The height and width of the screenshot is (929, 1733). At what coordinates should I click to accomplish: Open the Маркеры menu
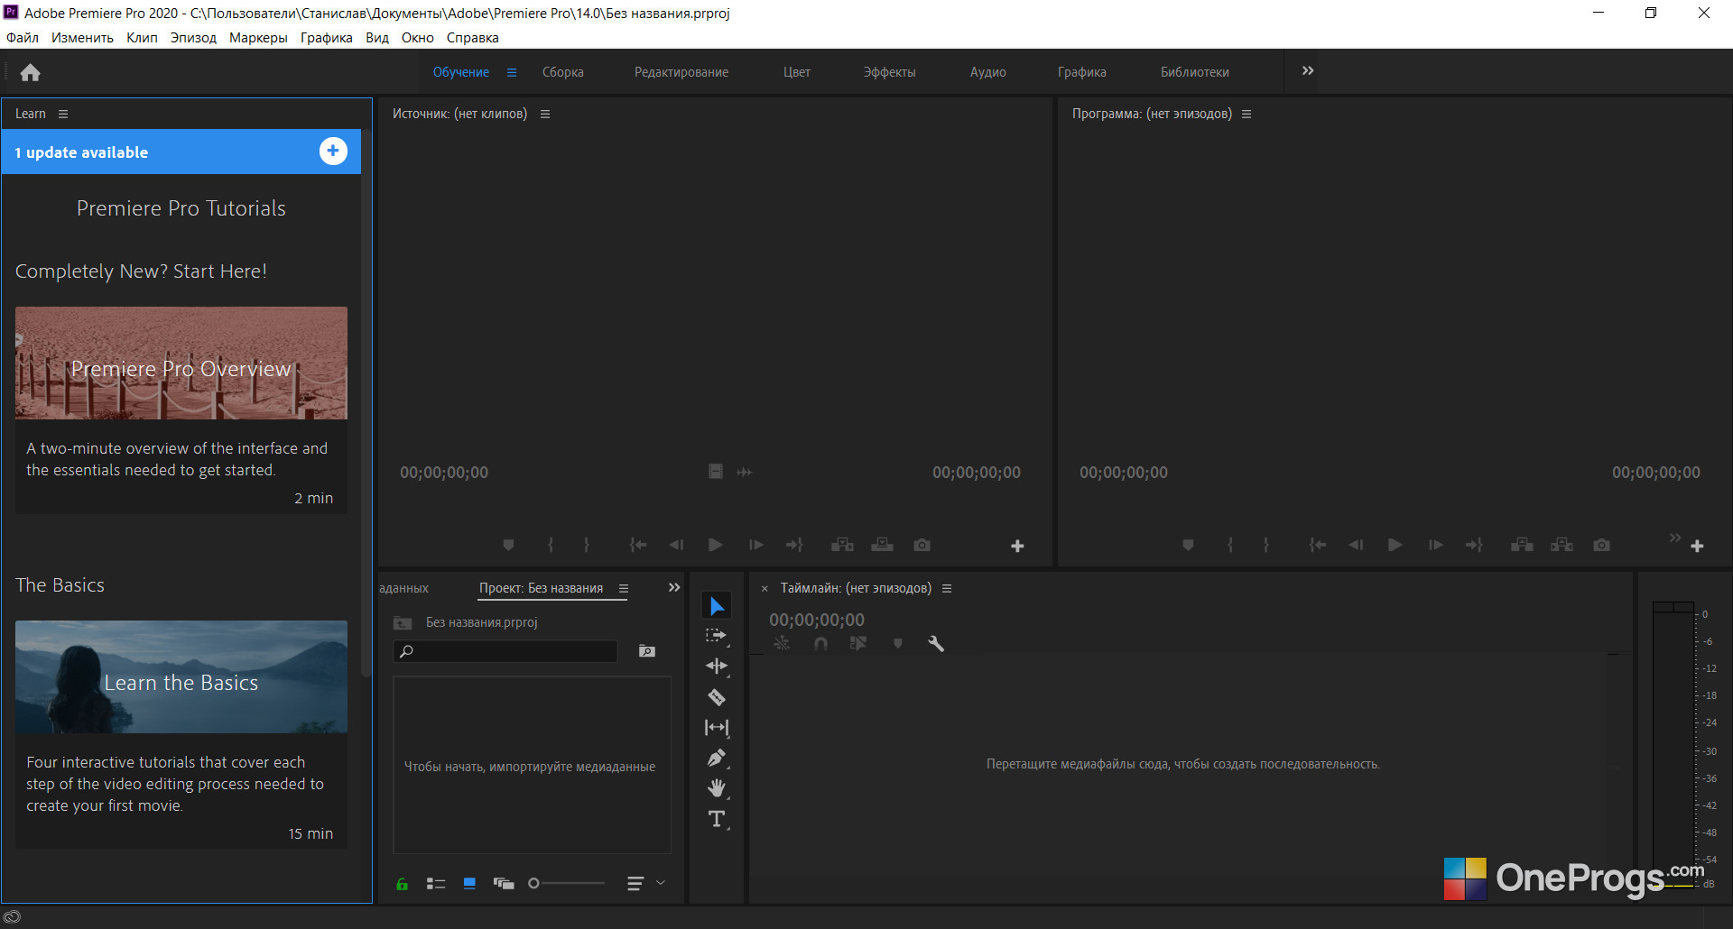pos(258,38)
